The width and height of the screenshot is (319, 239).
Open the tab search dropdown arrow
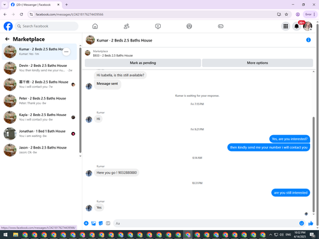tap(4, 4)
